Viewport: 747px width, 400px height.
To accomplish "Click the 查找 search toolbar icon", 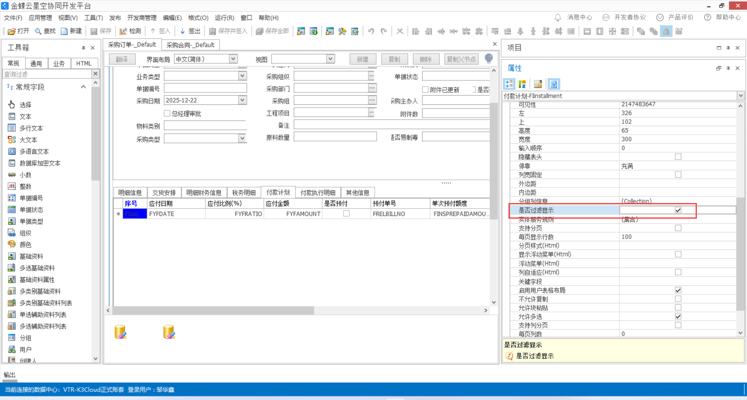I will [x=45, y=31].
